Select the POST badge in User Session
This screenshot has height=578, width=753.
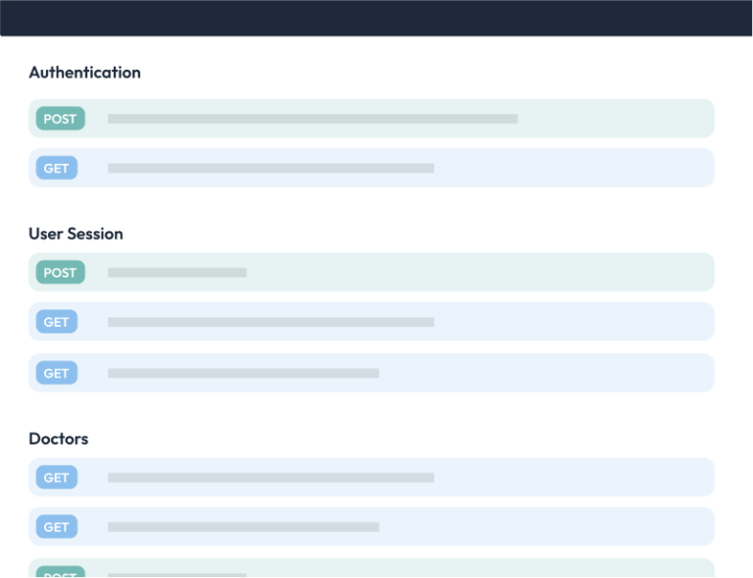pyautogui.click(x=60, y=273)
